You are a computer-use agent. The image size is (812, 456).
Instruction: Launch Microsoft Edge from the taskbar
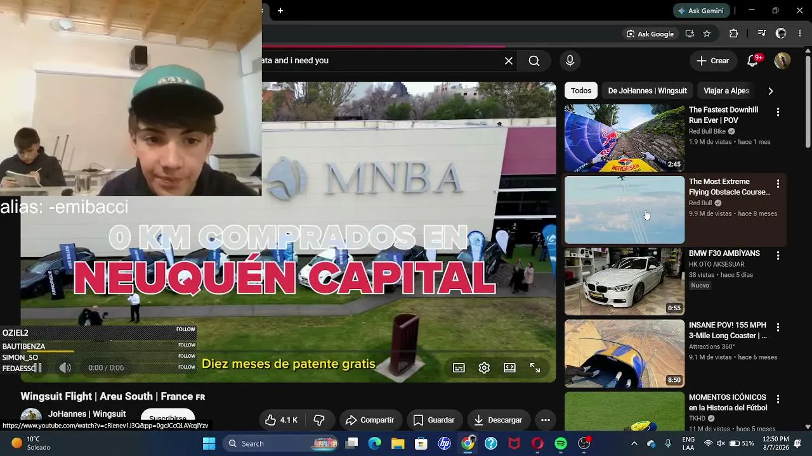375,443
